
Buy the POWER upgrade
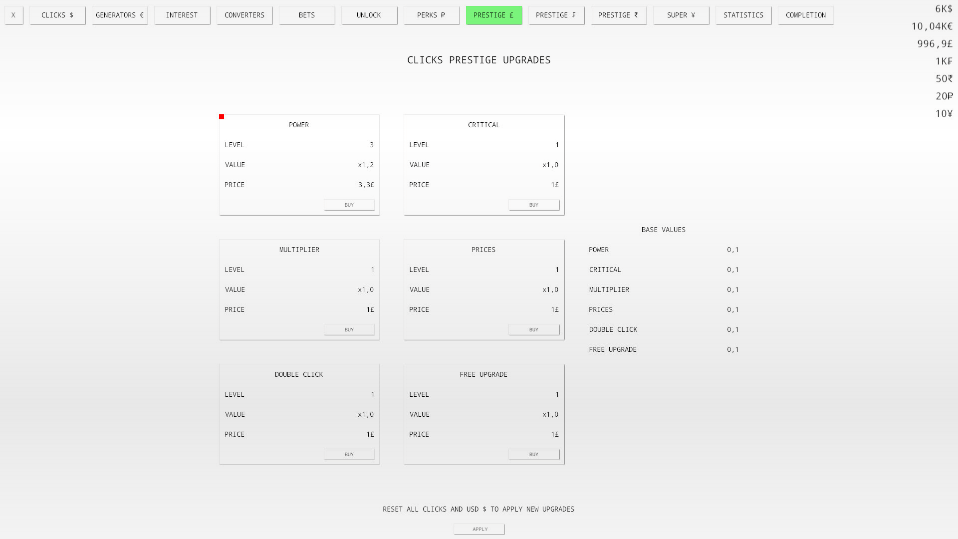pos(349,205)
